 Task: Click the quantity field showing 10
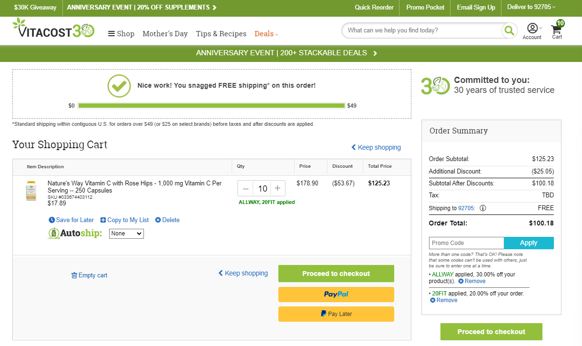tap(262, 188)
